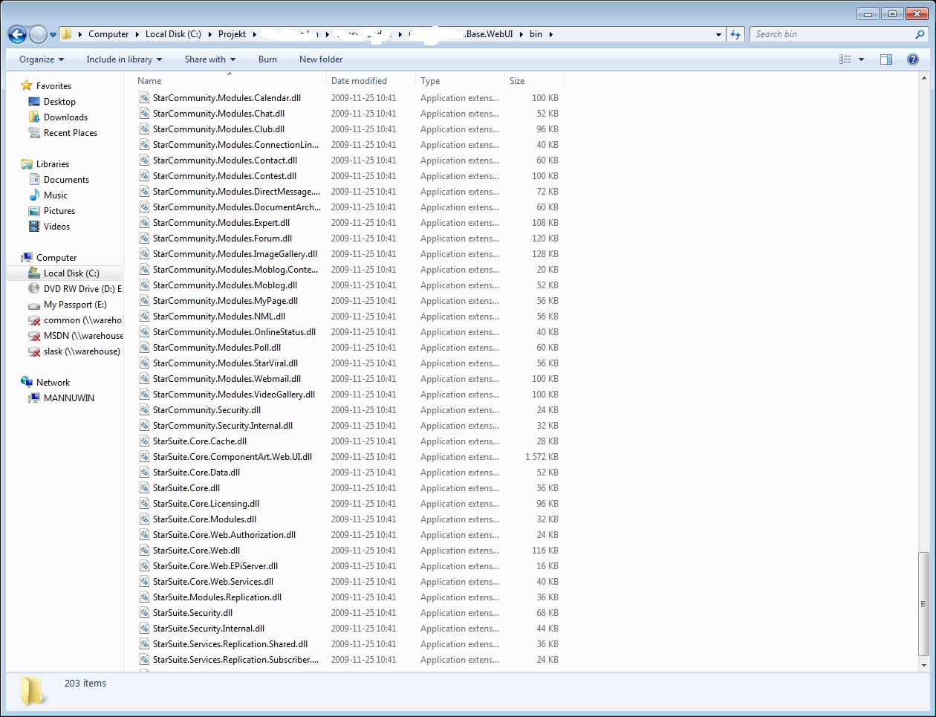
Task: Toggle the preview pane icon
Action: (886, 59)
